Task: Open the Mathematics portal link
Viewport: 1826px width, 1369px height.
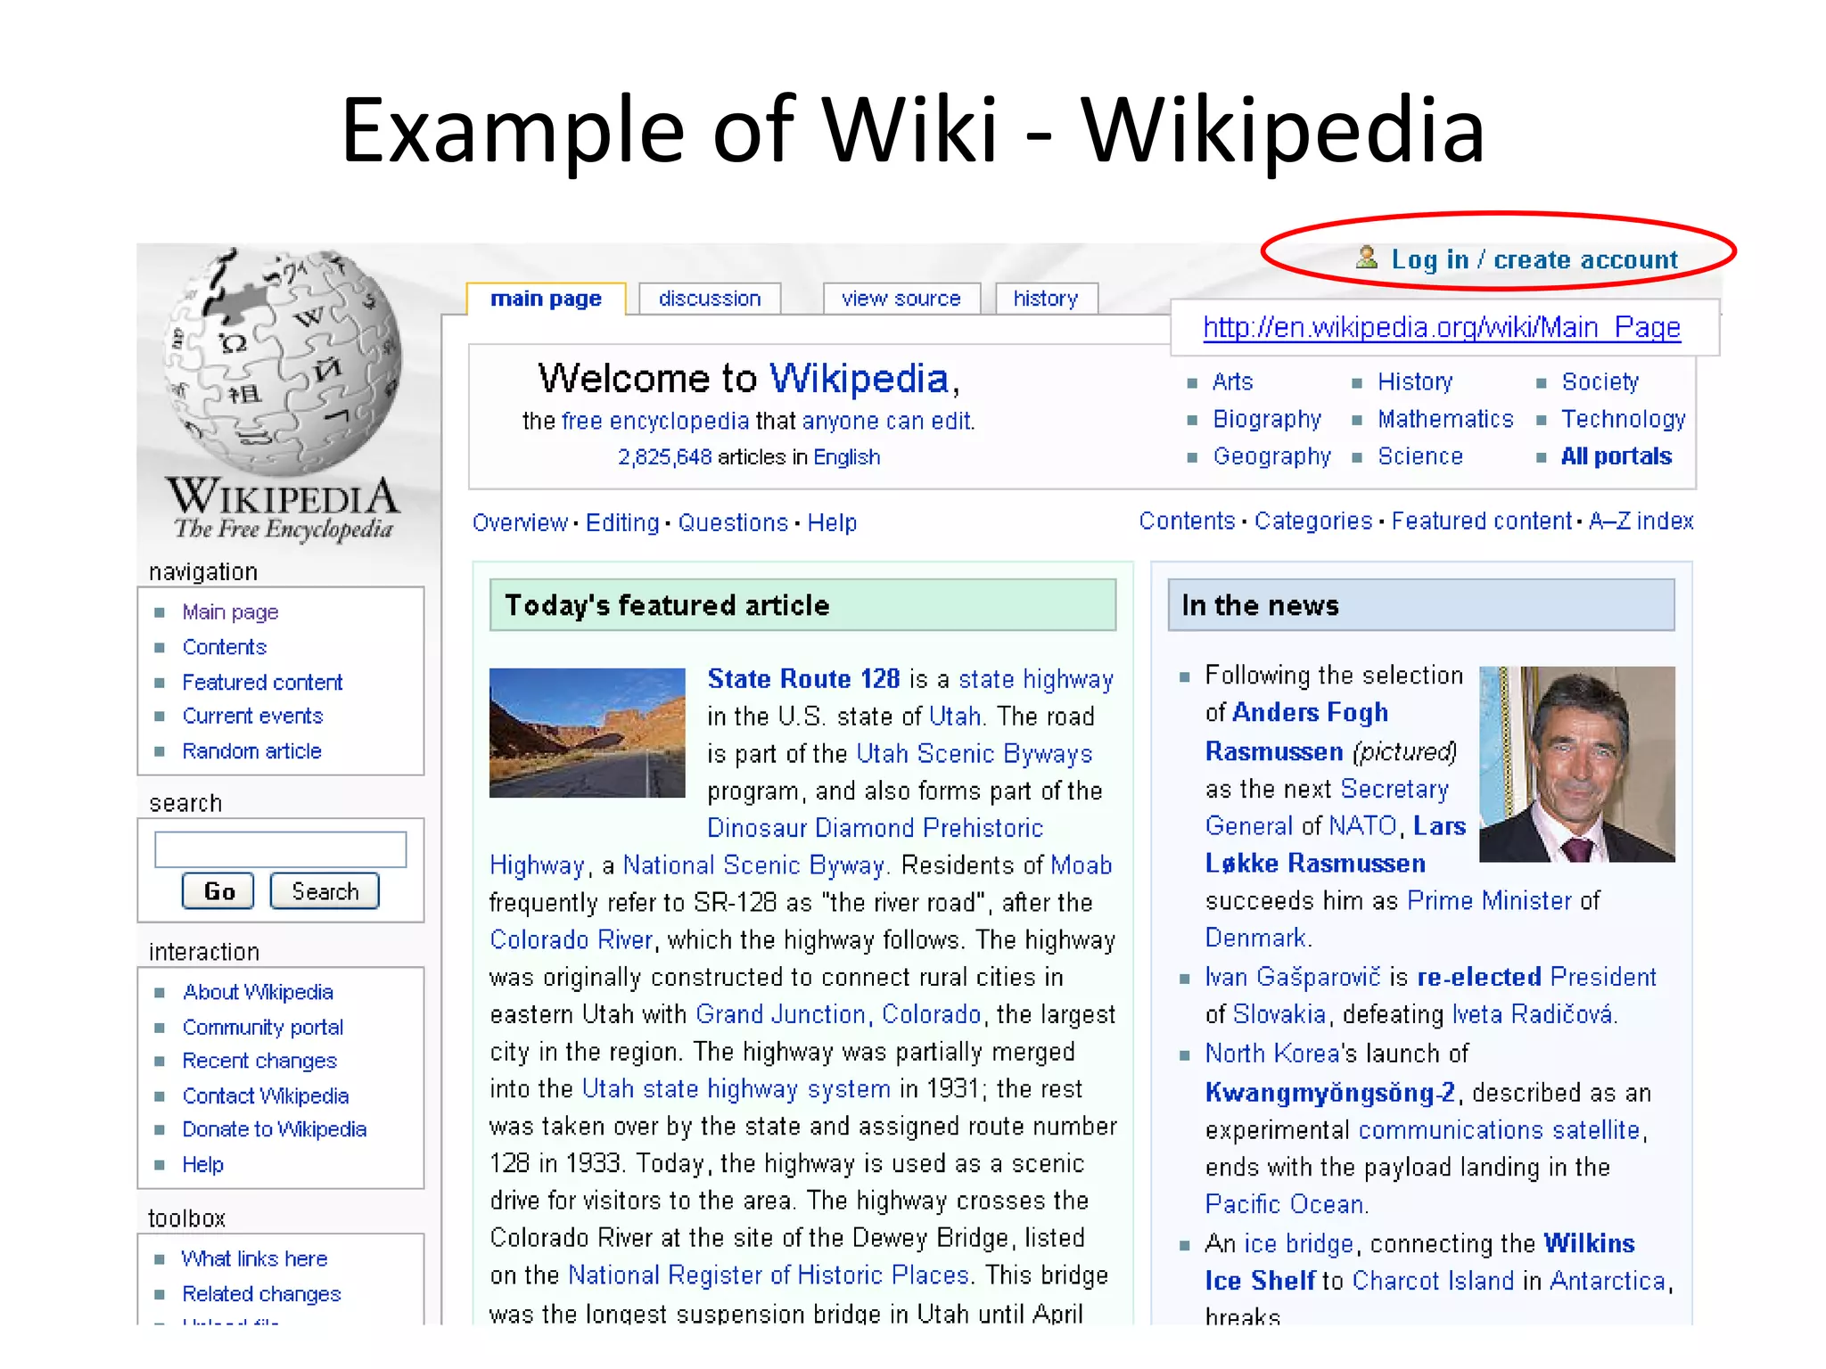Action: click(x=1444, y=419)
